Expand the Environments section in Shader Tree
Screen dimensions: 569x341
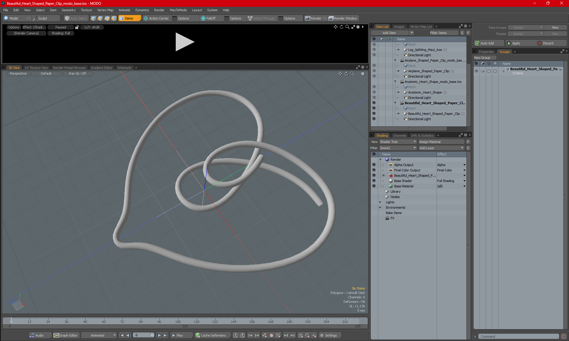tap(380, 208)
